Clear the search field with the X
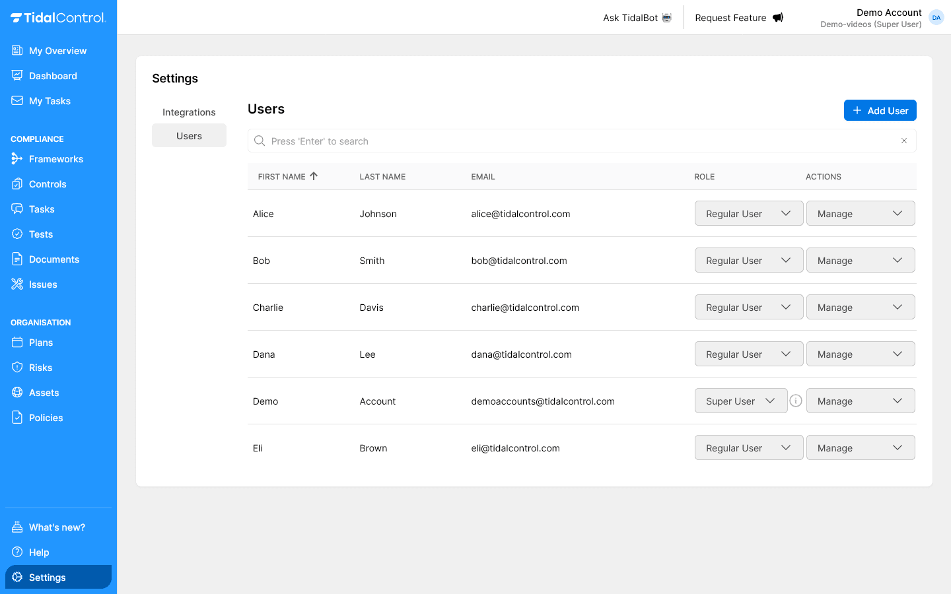The width and height of the screenshot is (951, 594). (x=904, y=141)
